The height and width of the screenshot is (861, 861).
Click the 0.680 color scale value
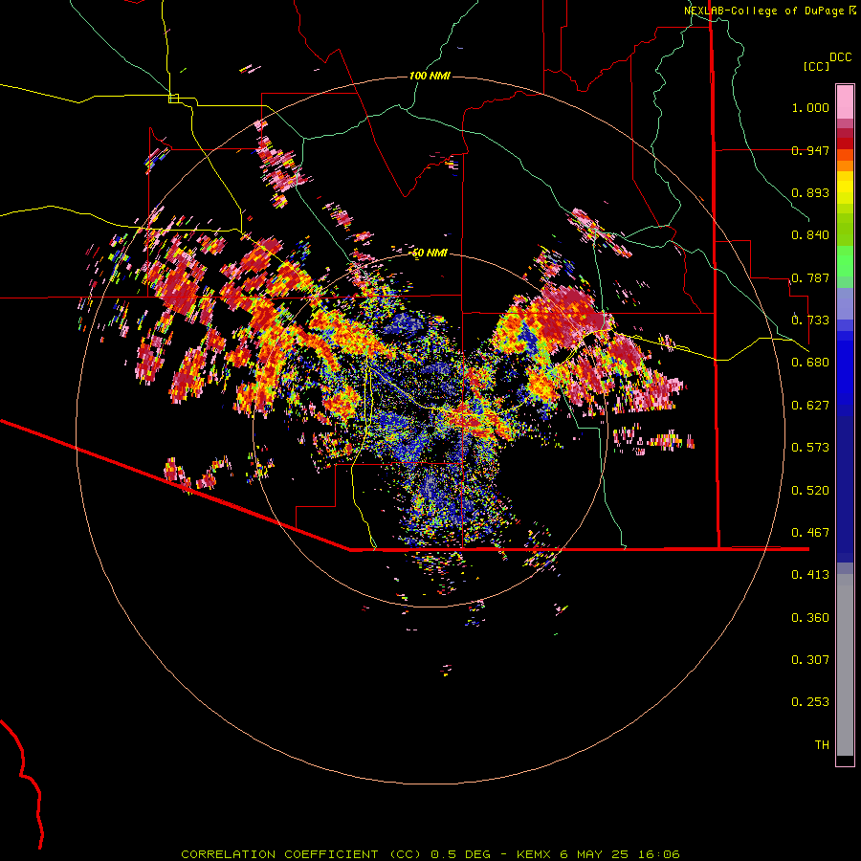point(810,363)
